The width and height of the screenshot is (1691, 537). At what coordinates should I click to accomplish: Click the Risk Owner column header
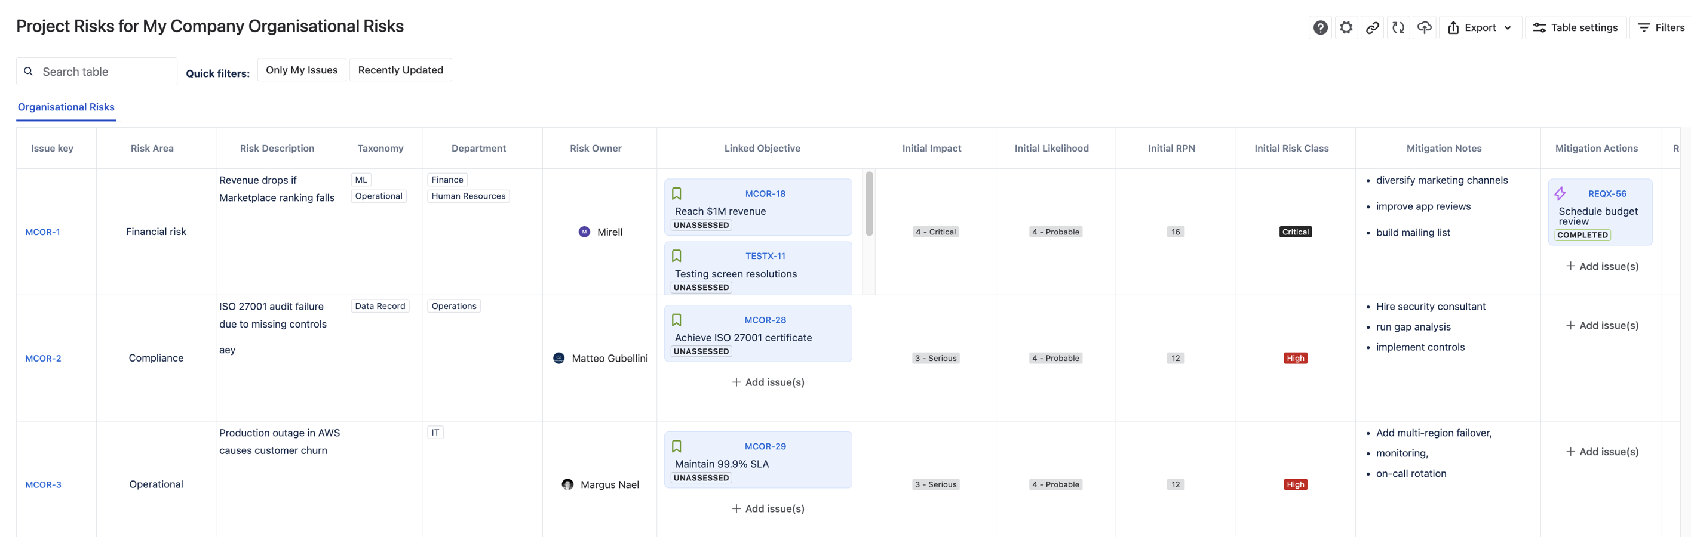click(596, 149)
